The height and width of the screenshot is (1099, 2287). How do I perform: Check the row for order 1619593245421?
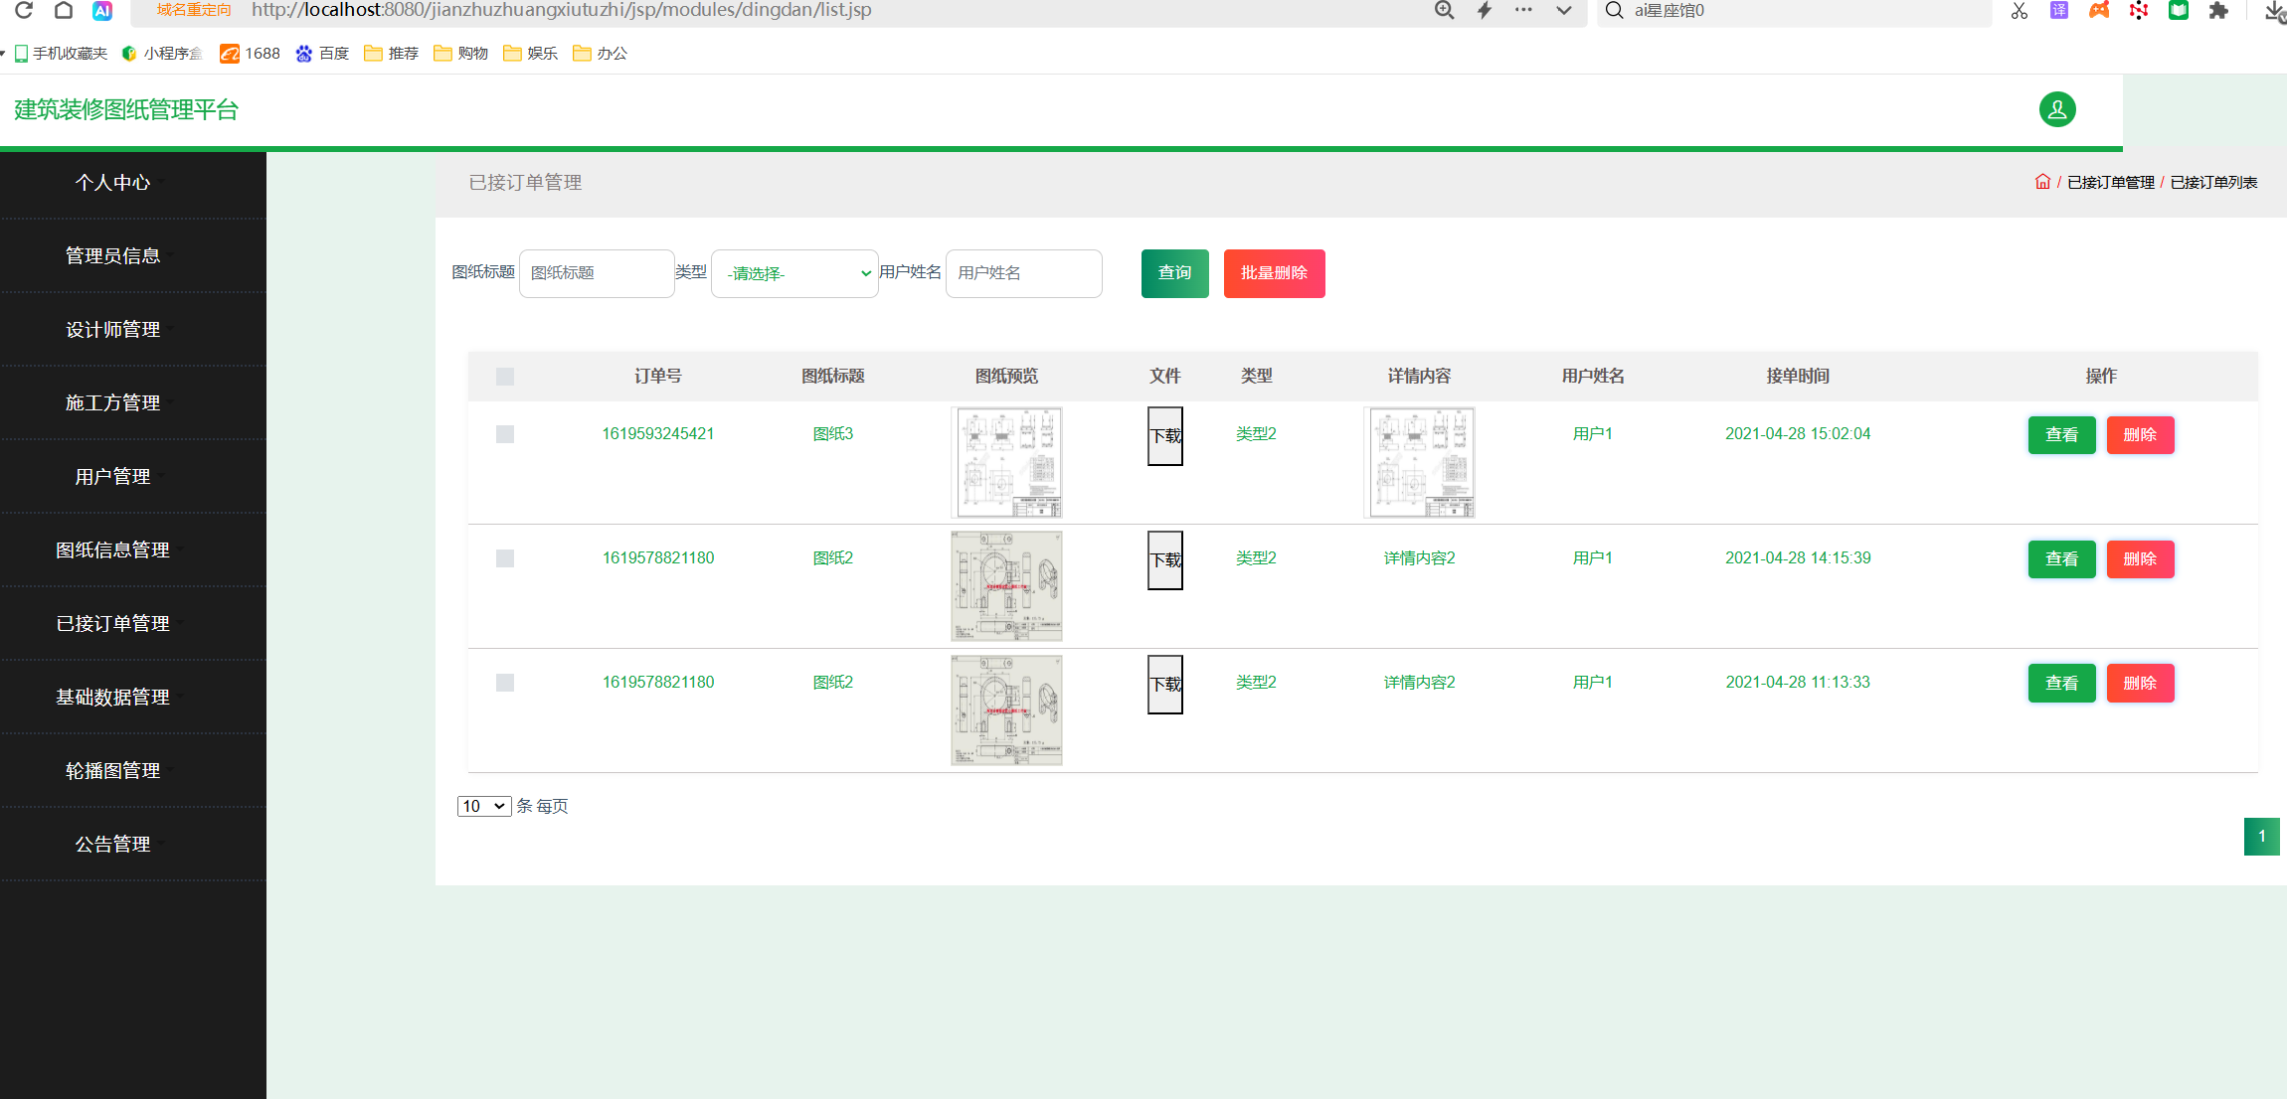[505, 434]
